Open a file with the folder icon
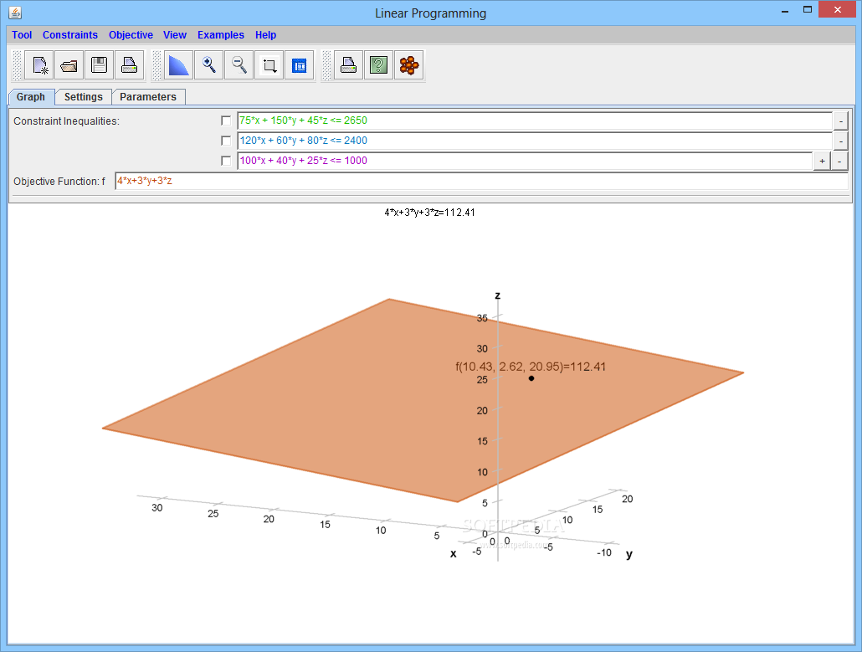The image size is (862, 652). coord(69,65)
